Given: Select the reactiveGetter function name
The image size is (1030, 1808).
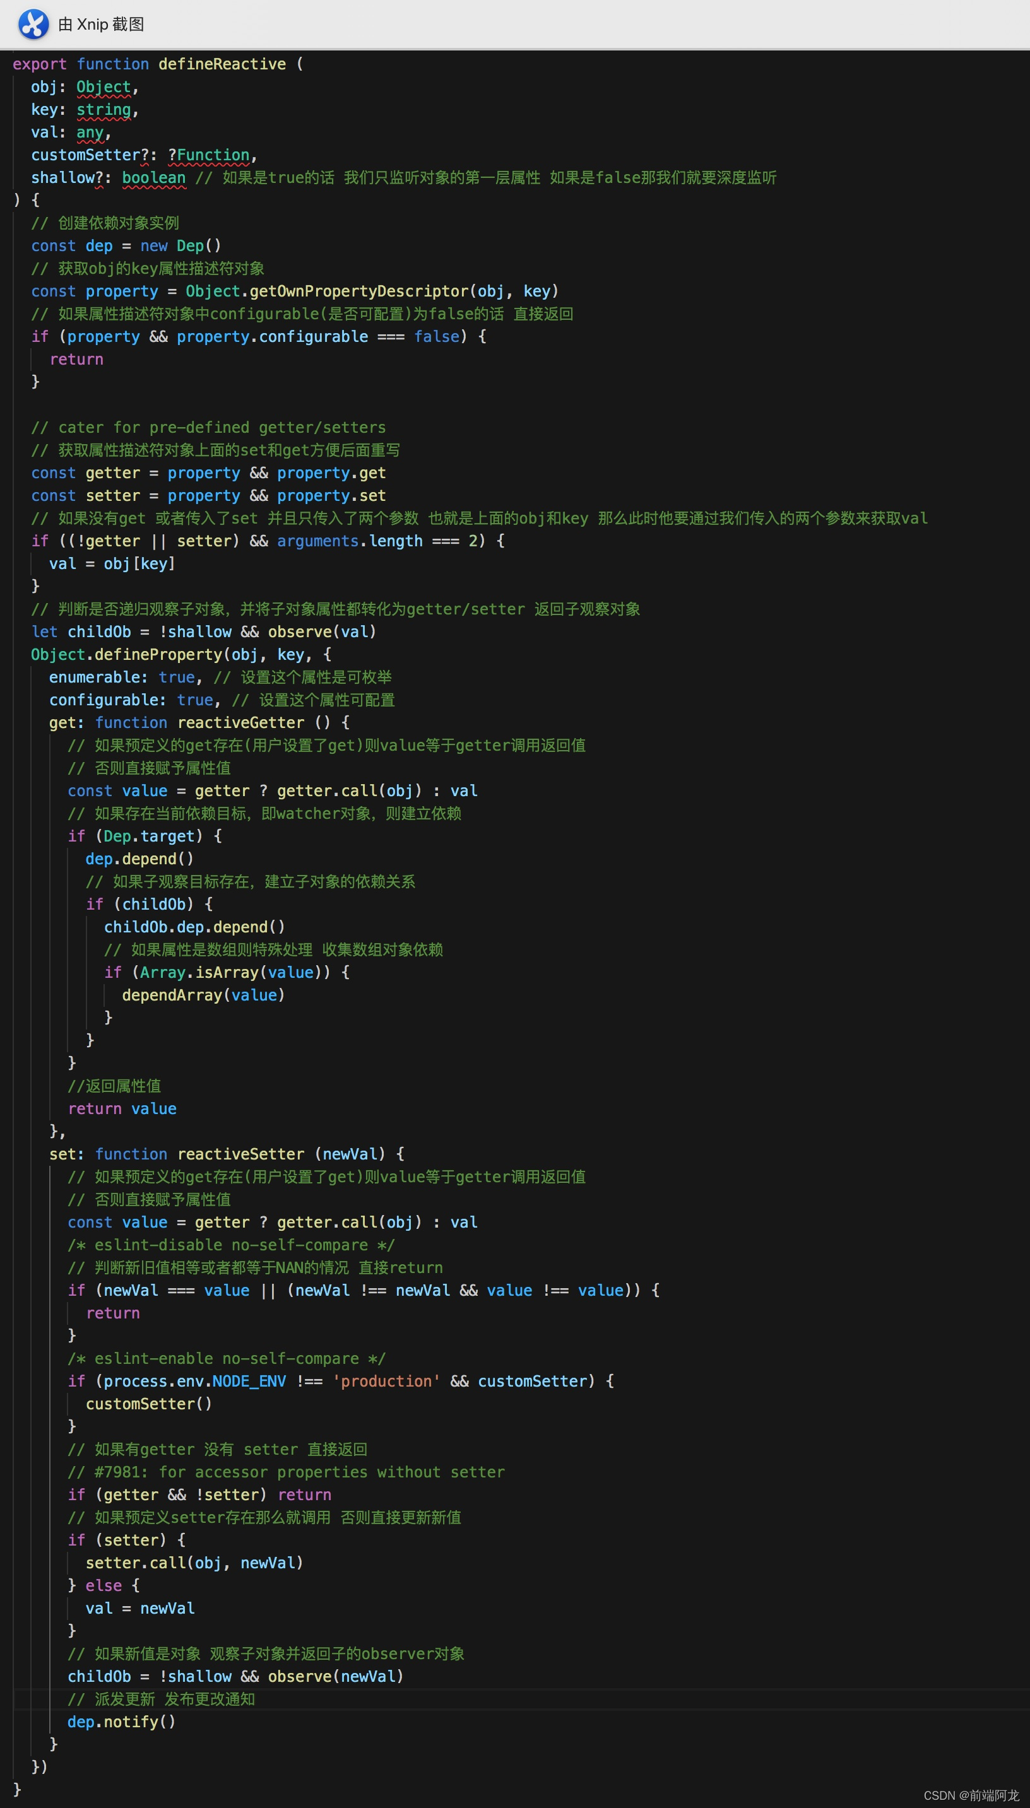Looking at the screenshot, I should (241, 722).
